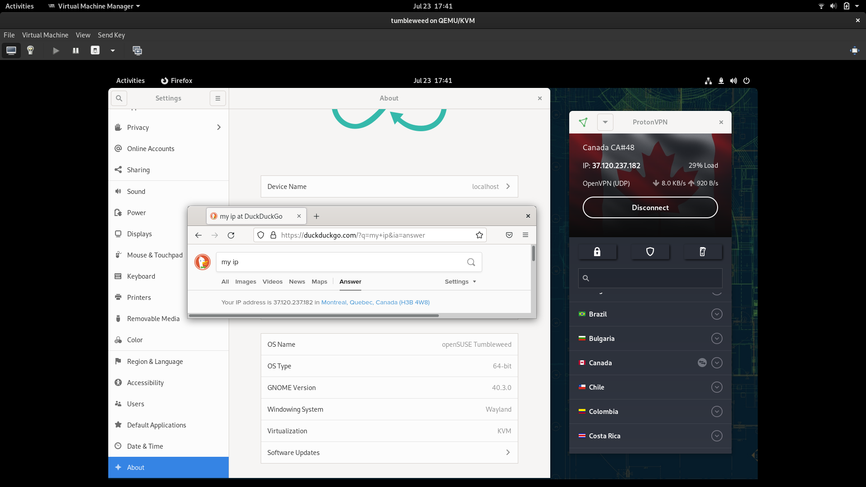Viewport: 866px width, 487px height.
Task: Expand the VM shutdown options arrow
Action: click(113, 51)
